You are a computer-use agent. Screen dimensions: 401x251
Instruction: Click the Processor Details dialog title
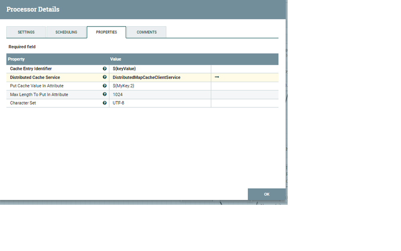point(33,9)
